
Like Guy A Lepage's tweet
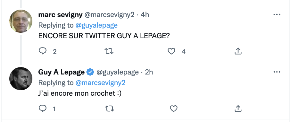[x=174, y=109]
